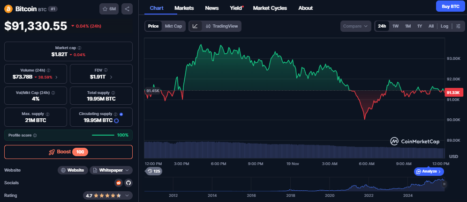Open the share icon button

[x=127, y=9]
